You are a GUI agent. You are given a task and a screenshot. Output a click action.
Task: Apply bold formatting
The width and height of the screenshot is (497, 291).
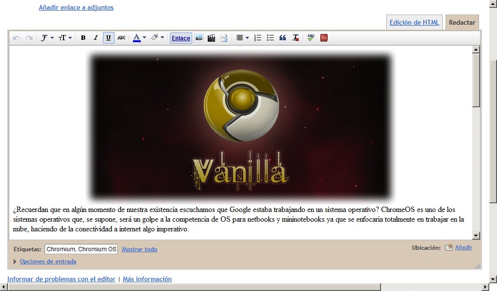pyautogui.click(x=83, y=38)
